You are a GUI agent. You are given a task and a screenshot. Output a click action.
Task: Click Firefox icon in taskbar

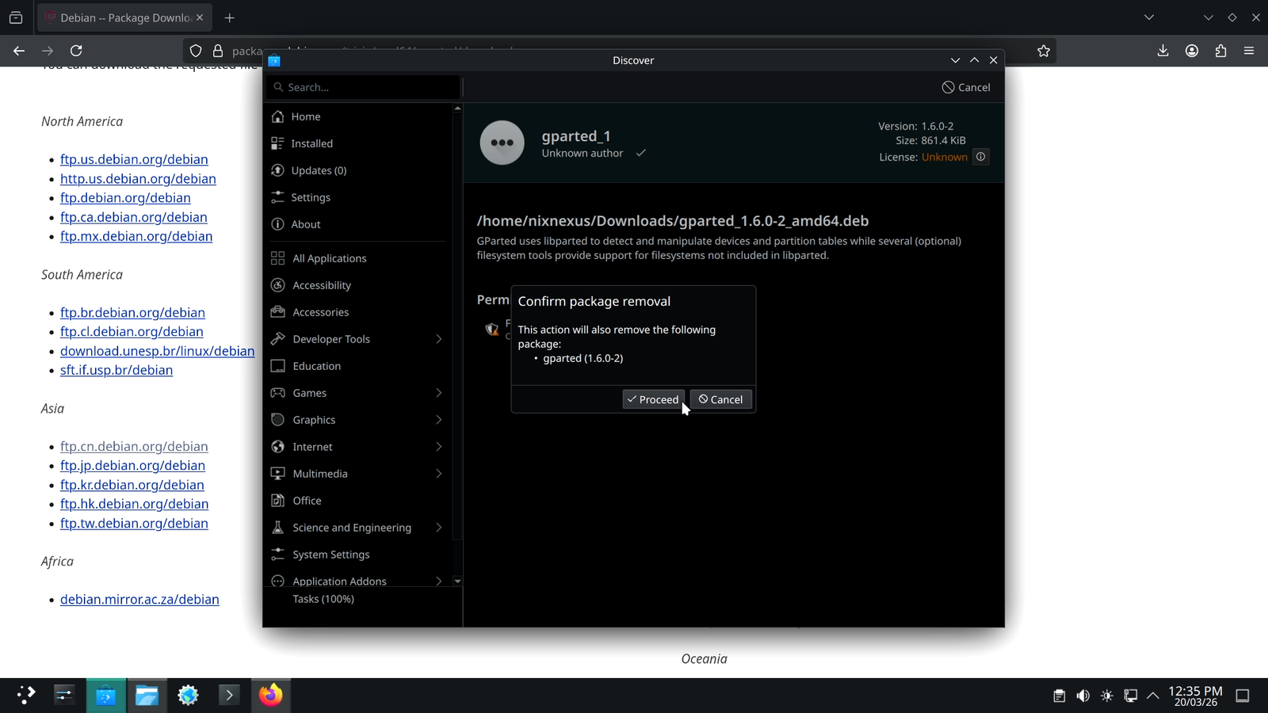coord(270,696)
